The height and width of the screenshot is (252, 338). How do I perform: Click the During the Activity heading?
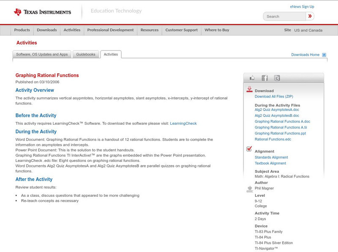(36, 131)
